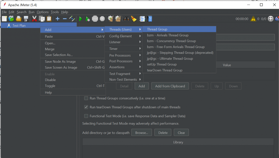The height and width of the screenshot is (158, 279).
Task: Select the Test Plan tree node
Action: point(19,25)
